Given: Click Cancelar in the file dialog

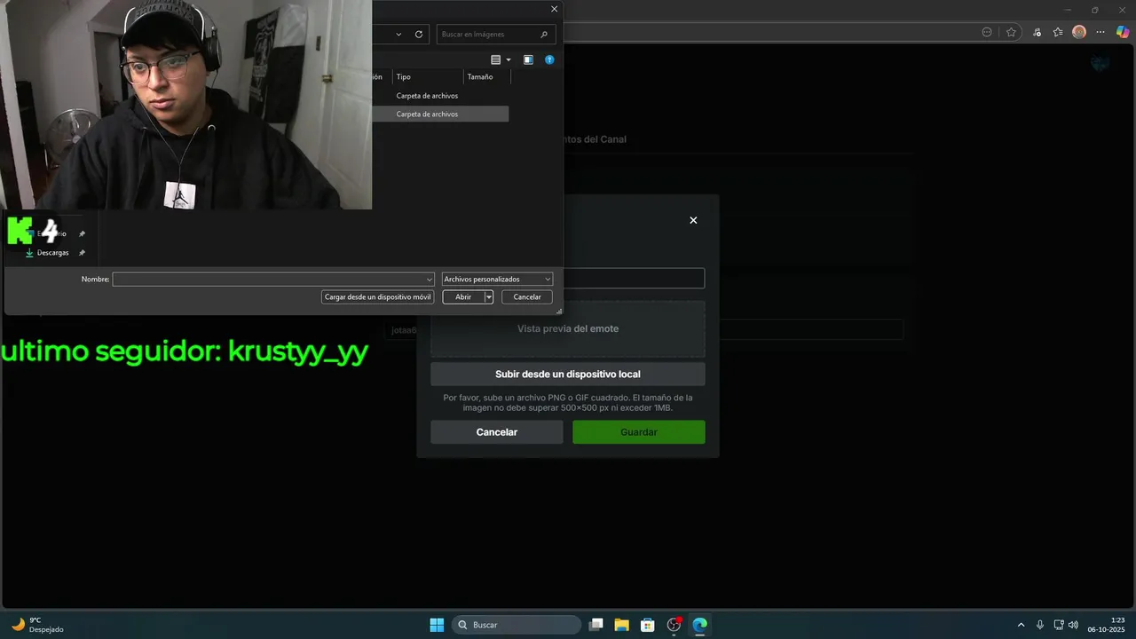Looking at the screenshot, I should [x=527, y=297].
